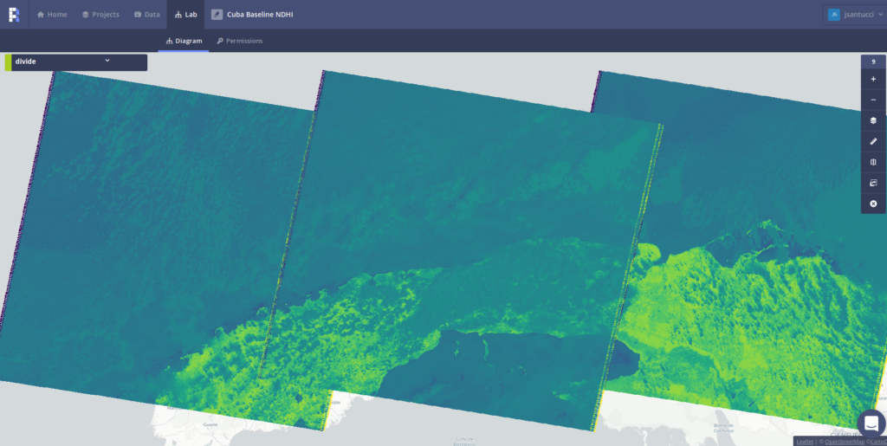
Task: Follow the Leaflet attribution link
Action: pos(805,442)
